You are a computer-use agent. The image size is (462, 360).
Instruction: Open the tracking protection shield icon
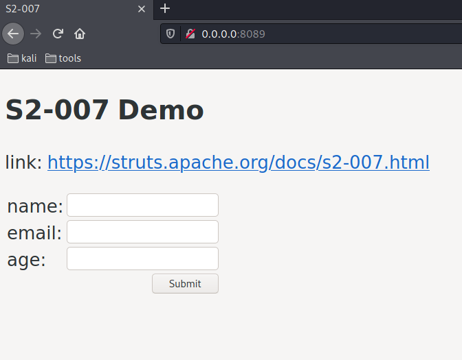(x=170, y=34)
